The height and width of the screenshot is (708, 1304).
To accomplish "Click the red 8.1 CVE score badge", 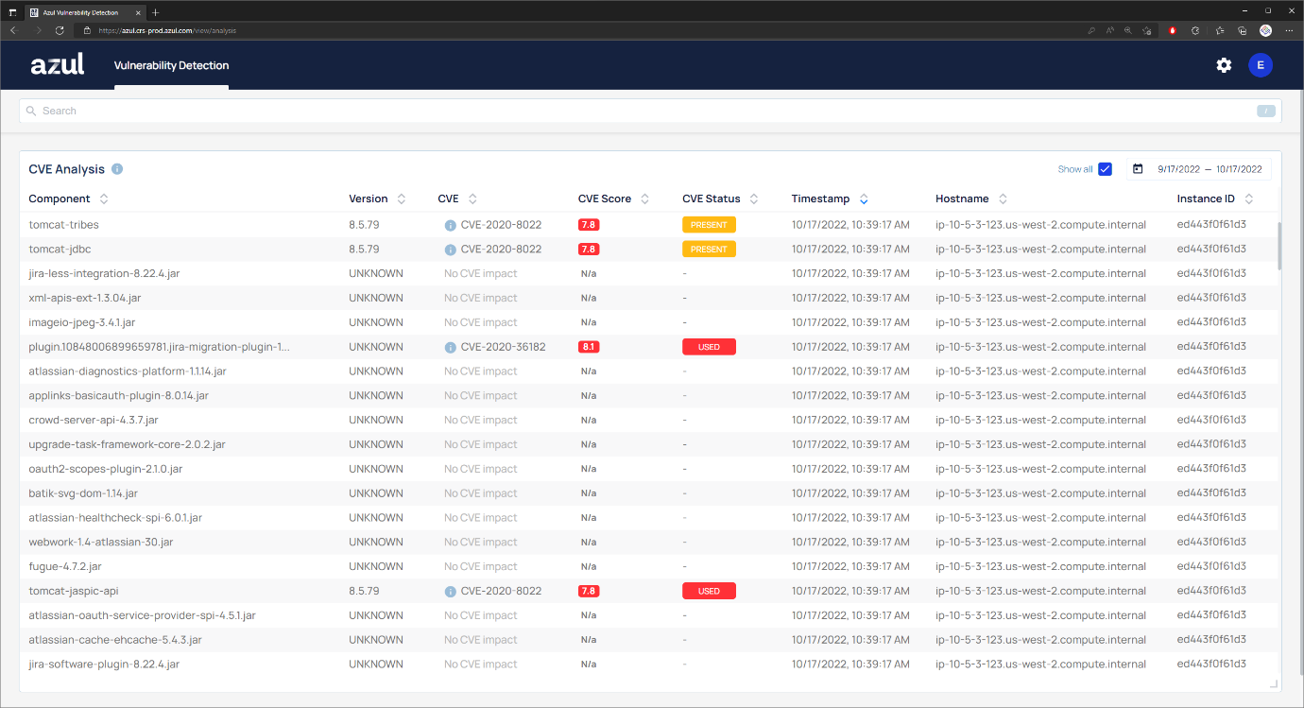I will pos(589,347).
